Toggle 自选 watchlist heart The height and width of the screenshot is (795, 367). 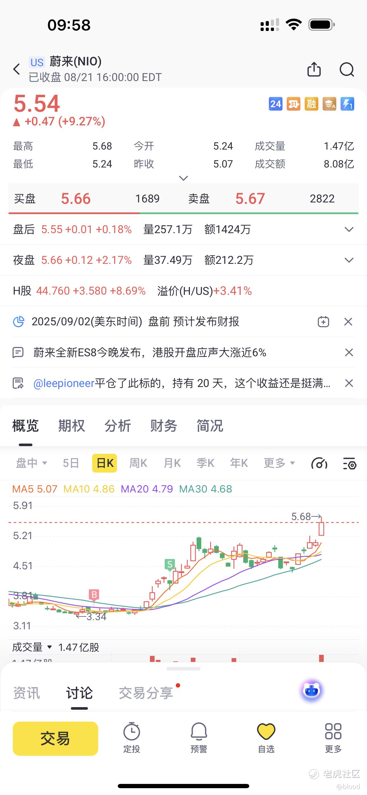pos(266,738)
